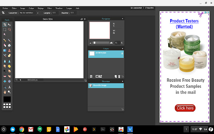Select the Clone Stamp tool

9,50
